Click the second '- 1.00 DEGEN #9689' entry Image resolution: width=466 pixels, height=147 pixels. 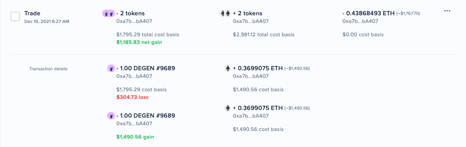click(x=146, y=115)
